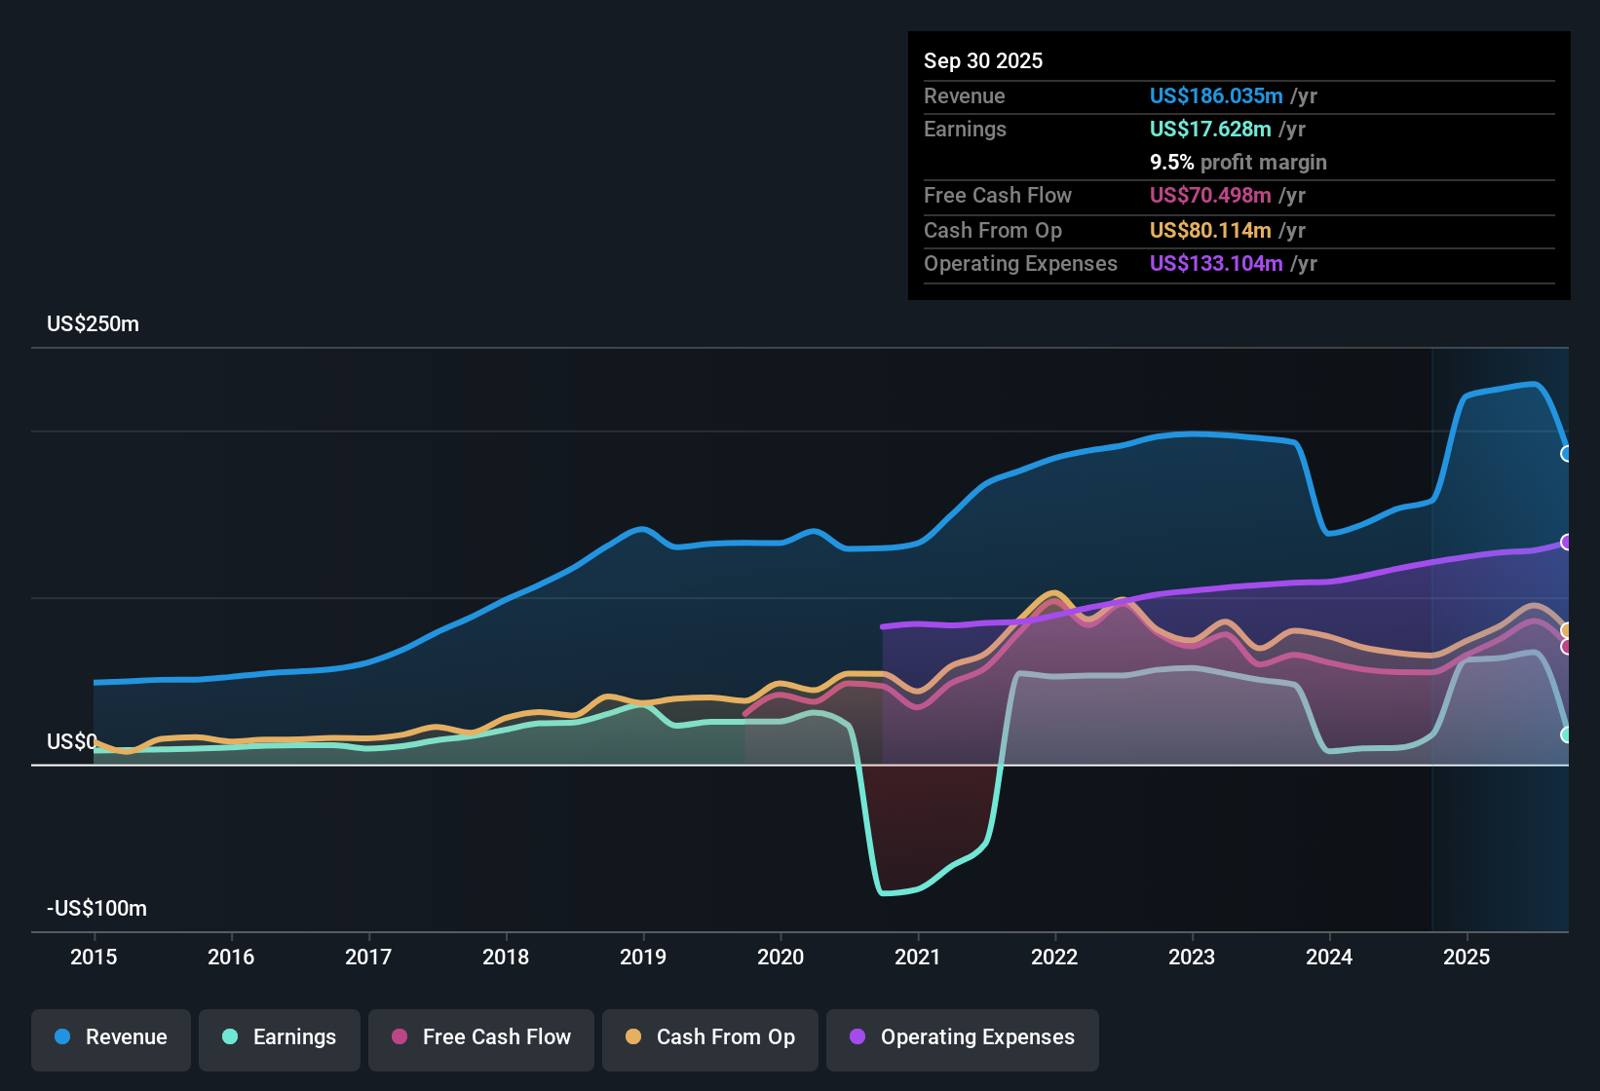Screen dimensions: 1600x1091
Task: Select the purple Operating Expenses endpoint marker
Action: click(x=1565, y=542)
